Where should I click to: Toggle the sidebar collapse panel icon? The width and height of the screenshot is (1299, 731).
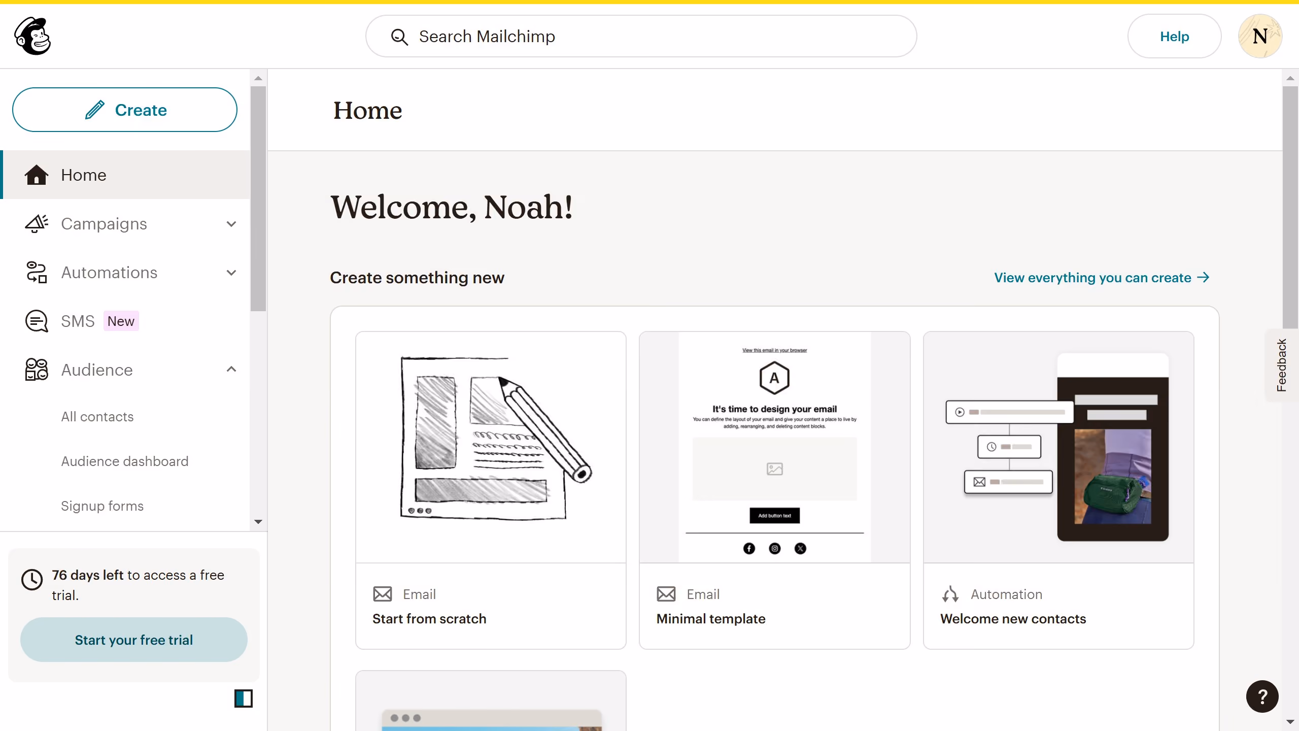tap(244, 699)
